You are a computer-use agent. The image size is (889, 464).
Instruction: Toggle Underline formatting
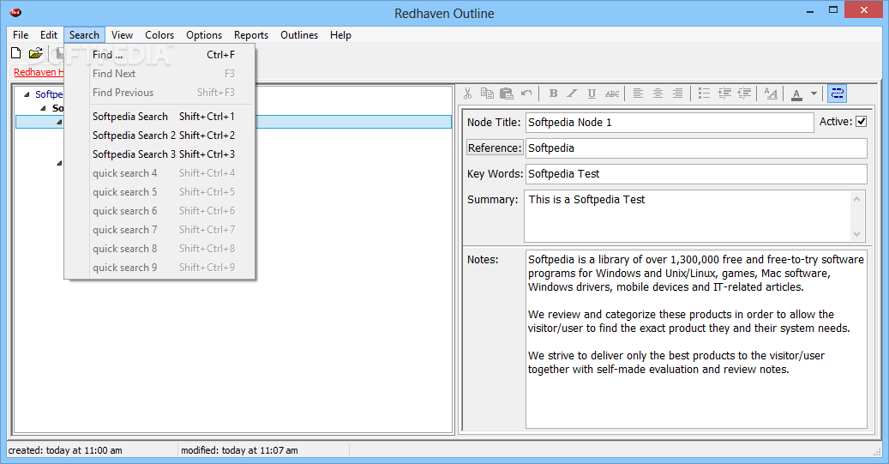point(592,93)
